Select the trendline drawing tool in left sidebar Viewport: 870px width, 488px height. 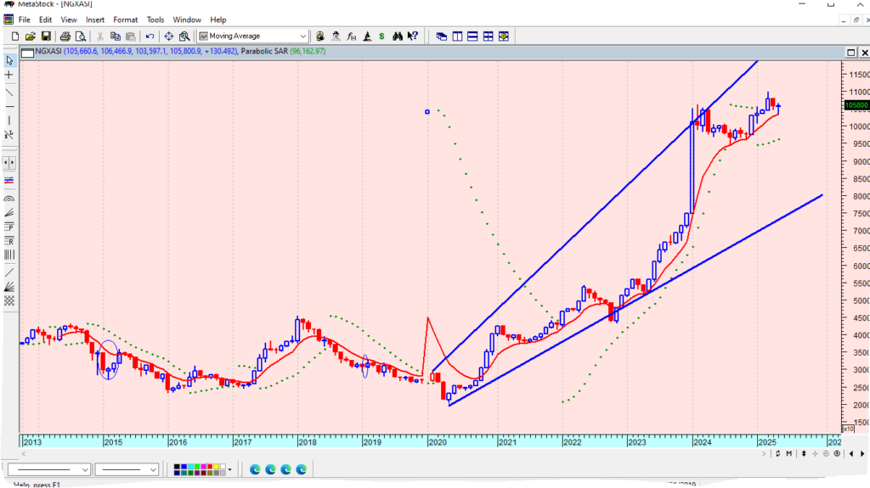[x=9, y=93]
